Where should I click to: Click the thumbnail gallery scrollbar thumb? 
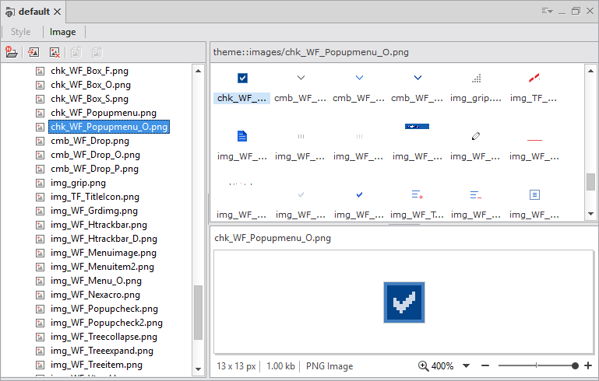tap(590, 182)
